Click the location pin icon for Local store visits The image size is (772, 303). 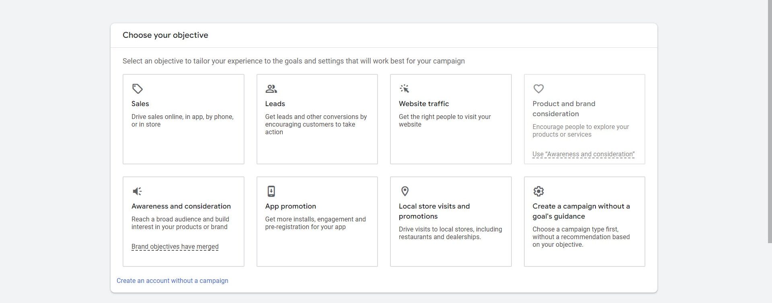pos(405,191)
